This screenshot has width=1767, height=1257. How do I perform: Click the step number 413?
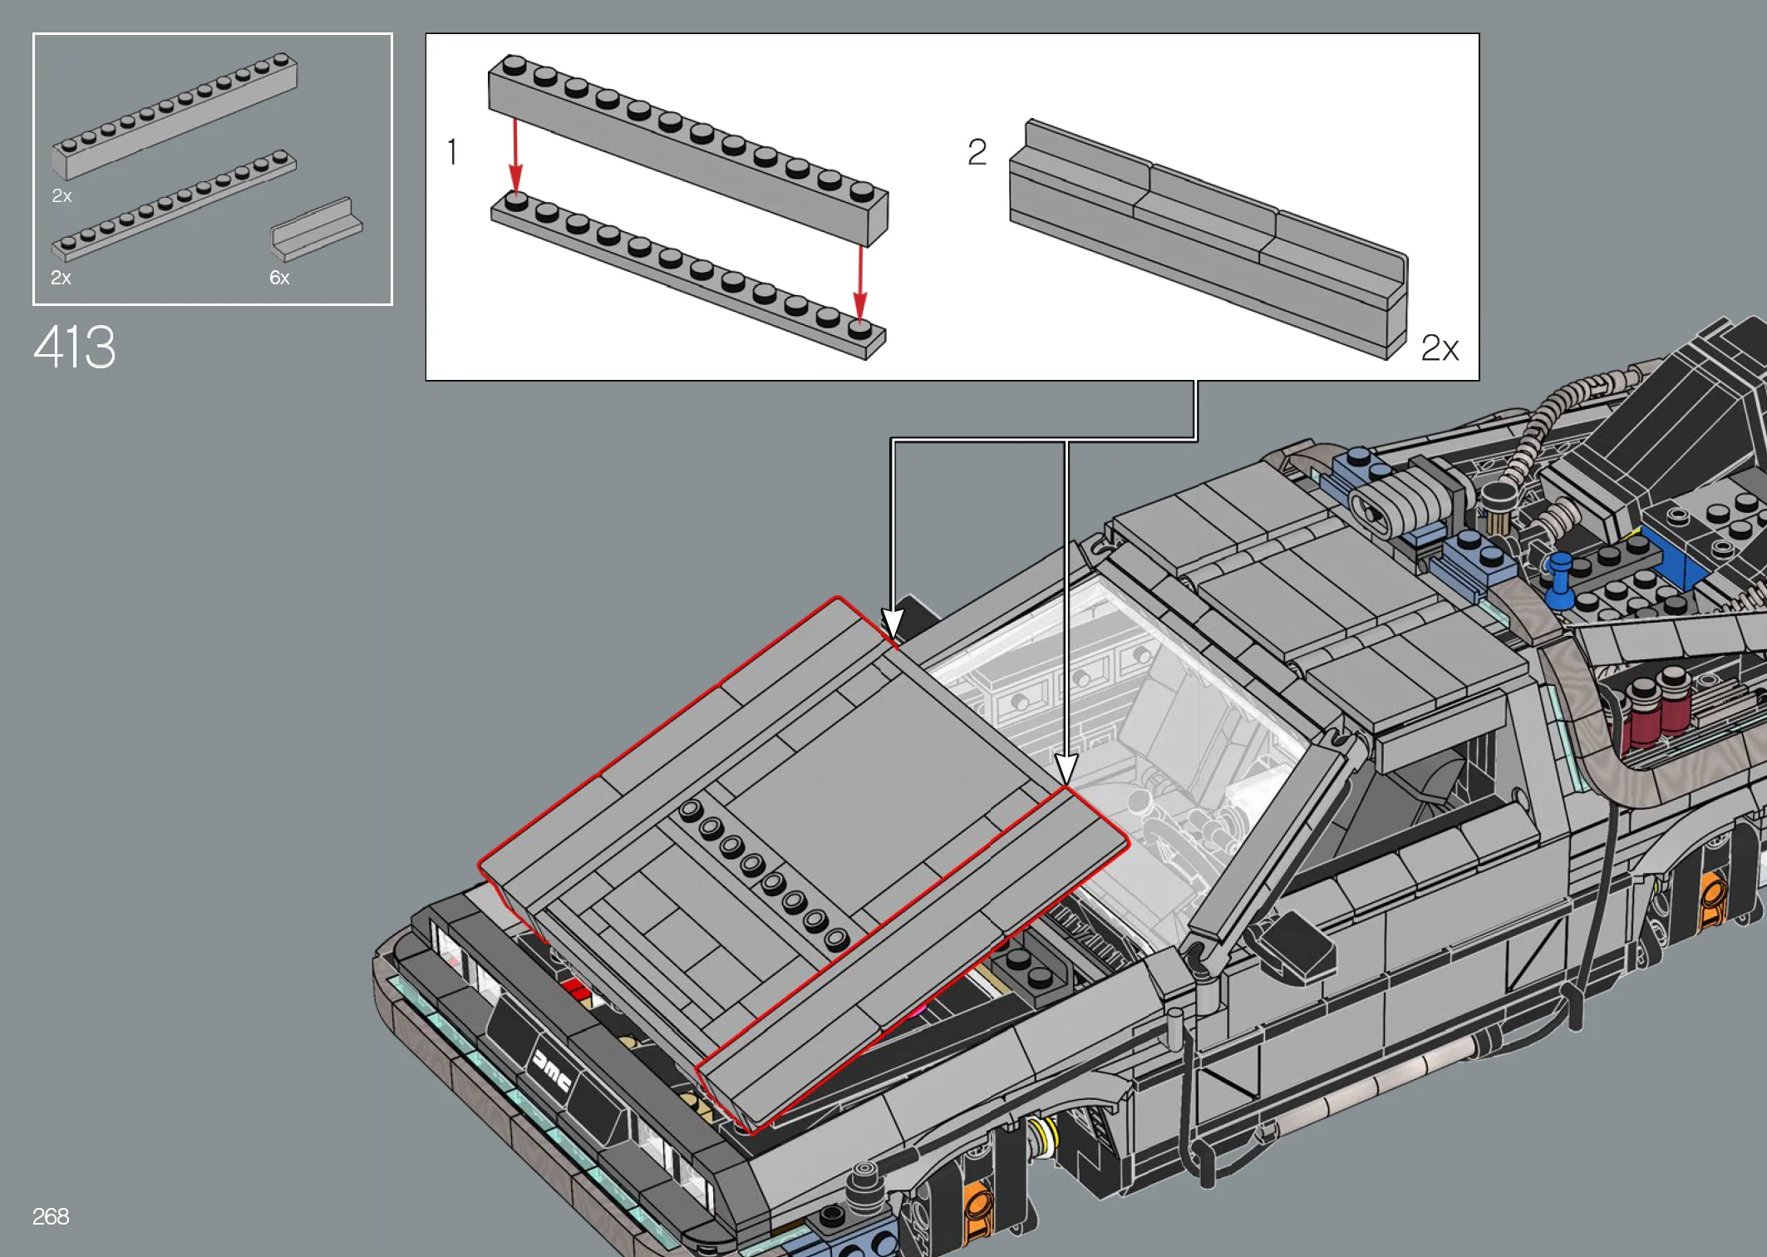click(75, 347)
